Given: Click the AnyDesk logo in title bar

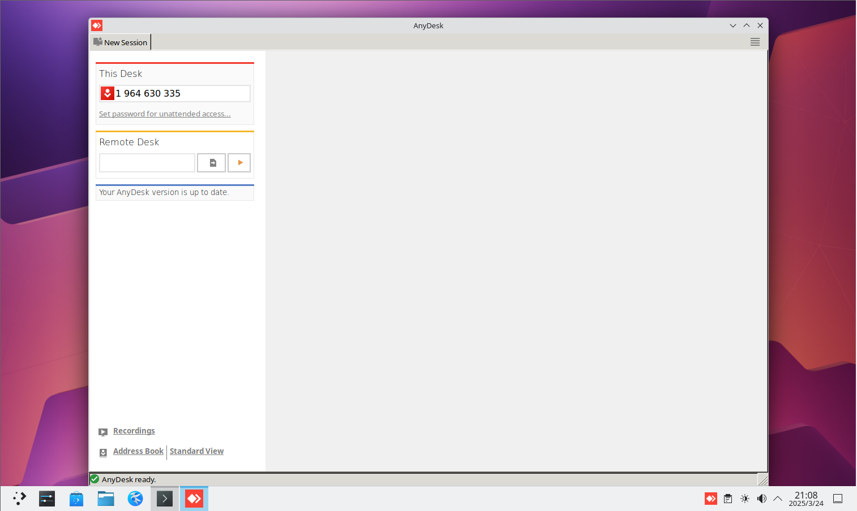Looking at the screenshot, I should click(97, 25).
